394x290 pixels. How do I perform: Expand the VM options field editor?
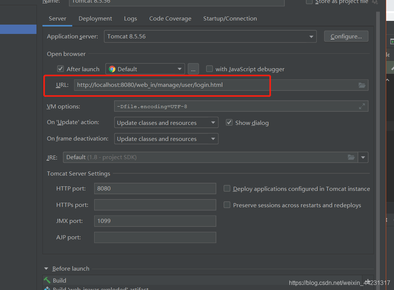tap(362, 106)
